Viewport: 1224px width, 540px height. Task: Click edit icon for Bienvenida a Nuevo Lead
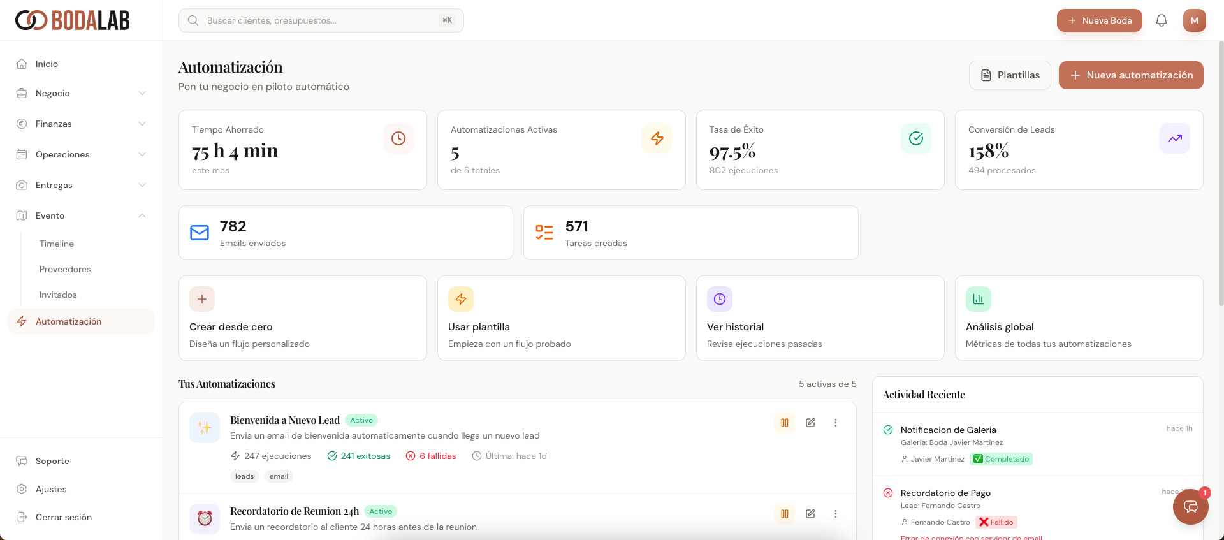click(x=810, y=423)
